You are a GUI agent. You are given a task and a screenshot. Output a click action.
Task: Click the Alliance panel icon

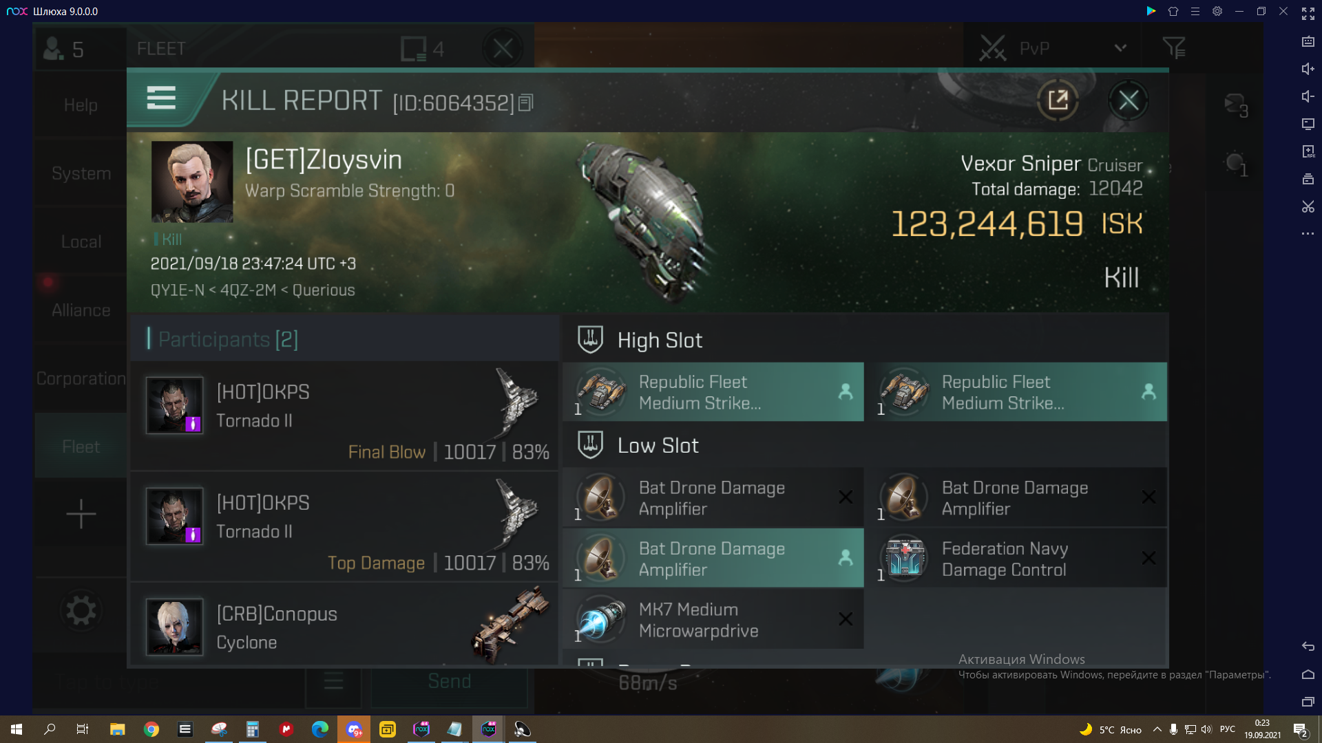pyautogui.click(x=80, y=310)
